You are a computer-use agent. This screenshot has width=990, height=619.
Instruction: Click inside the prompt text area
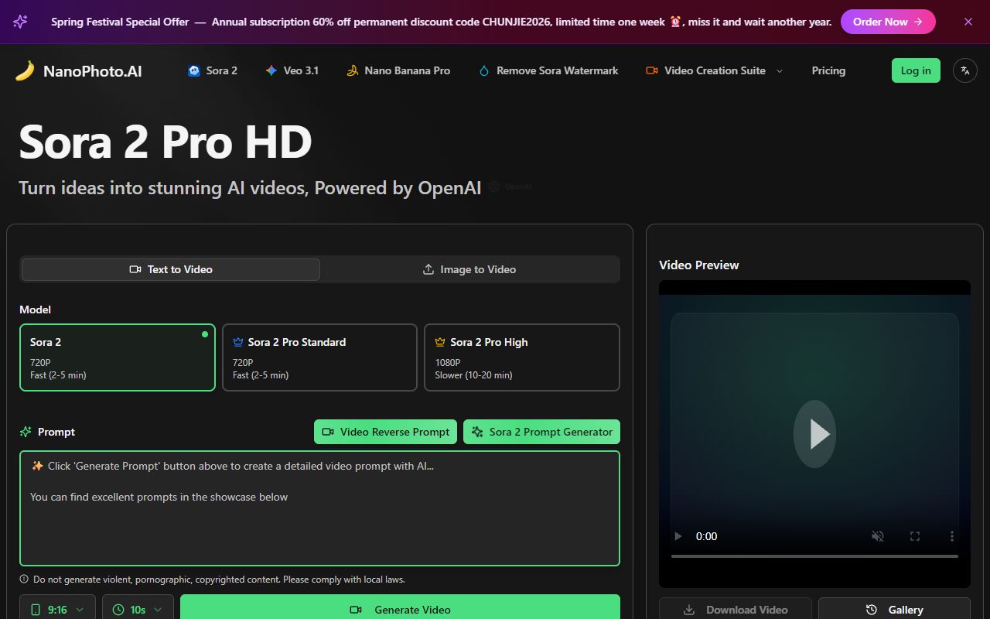pos(319,518)
